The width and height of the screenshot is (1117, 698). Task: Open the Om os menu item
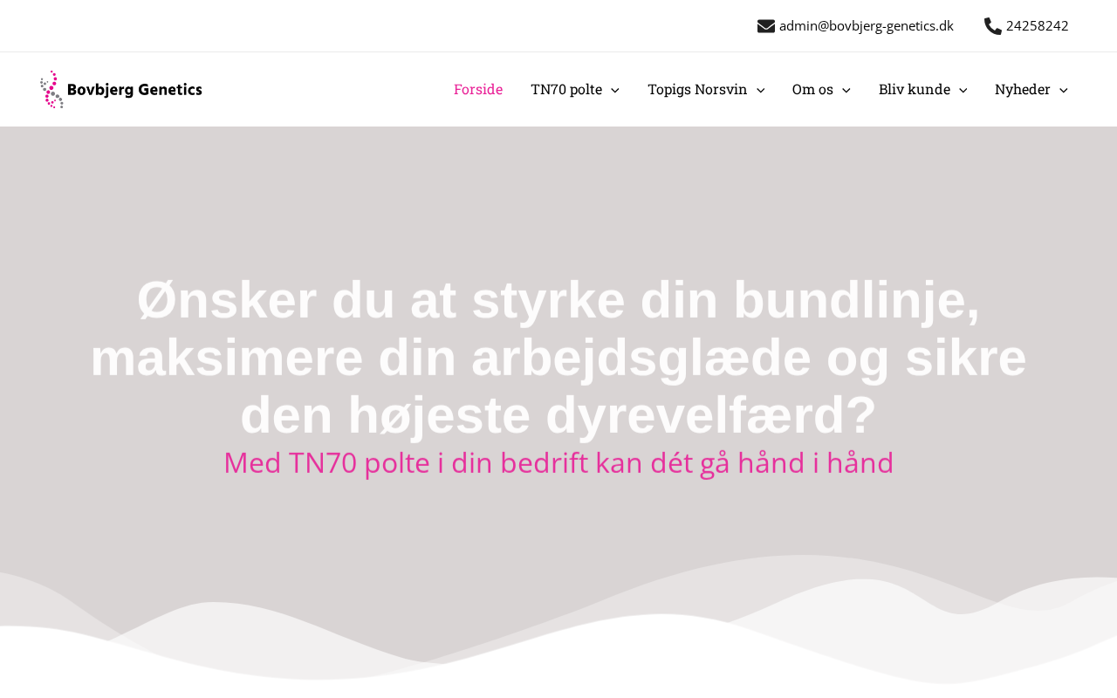[812, 89]
